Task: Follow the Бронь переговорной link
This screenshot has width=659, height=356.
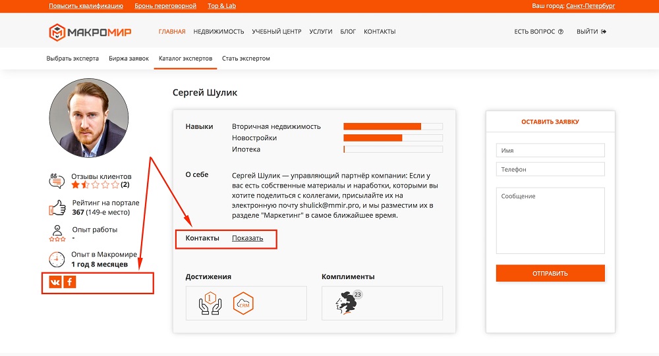Action: (165, 6)
